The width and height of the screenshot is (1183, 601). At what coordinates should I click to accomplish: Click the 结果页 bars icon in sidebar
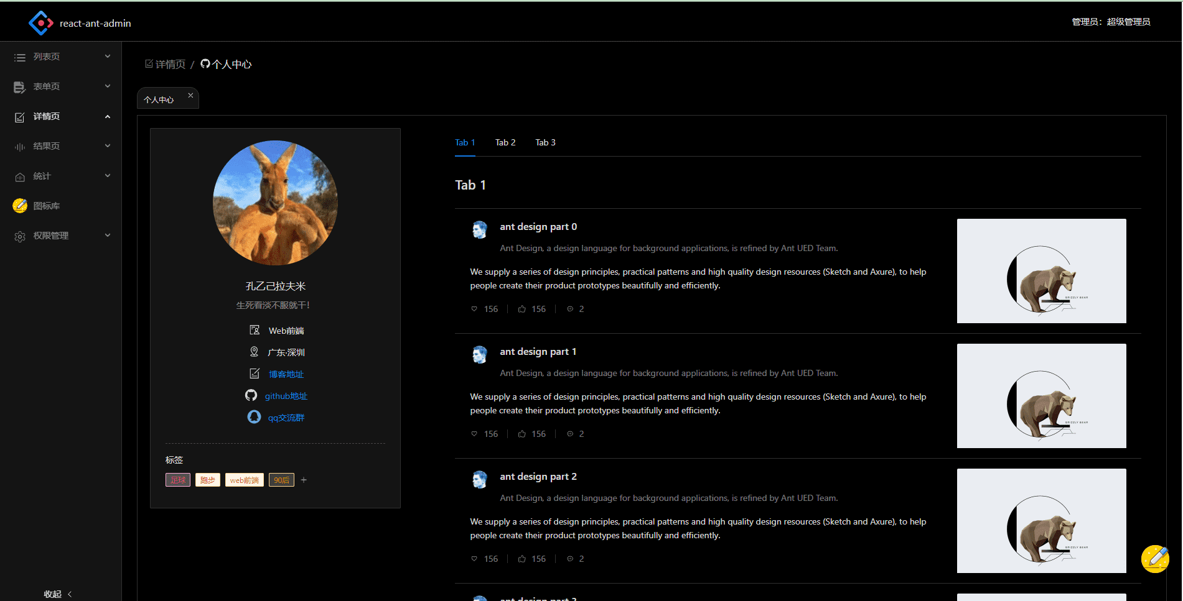click(20, 147)
